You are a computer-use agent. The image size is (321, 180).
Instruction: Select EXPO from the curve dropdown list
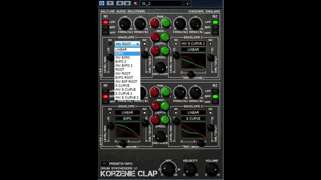(x=127, y=53)
